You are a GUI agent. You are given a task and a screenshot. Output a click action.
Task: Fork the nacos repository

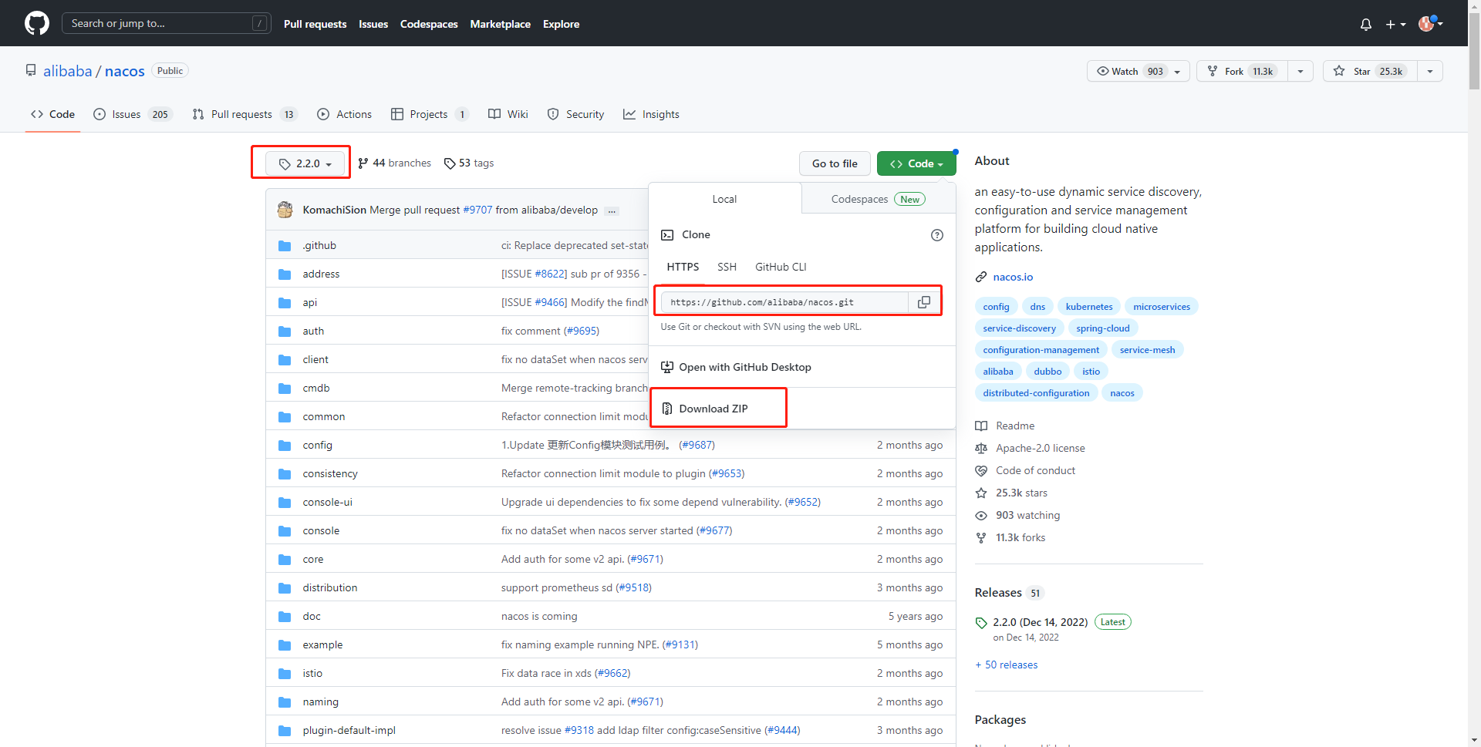click(1242, 71)
